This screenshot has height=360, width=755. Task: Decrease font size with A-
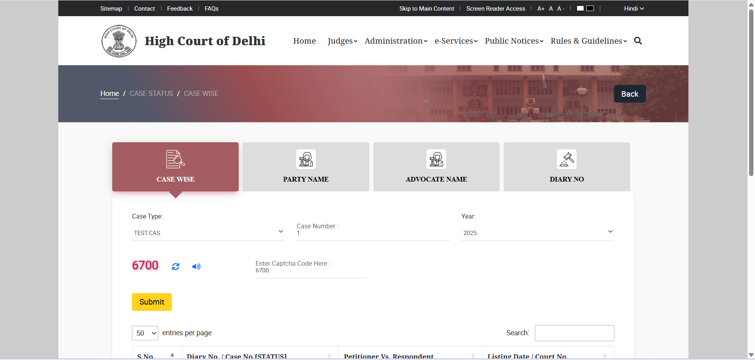[561, 9]
